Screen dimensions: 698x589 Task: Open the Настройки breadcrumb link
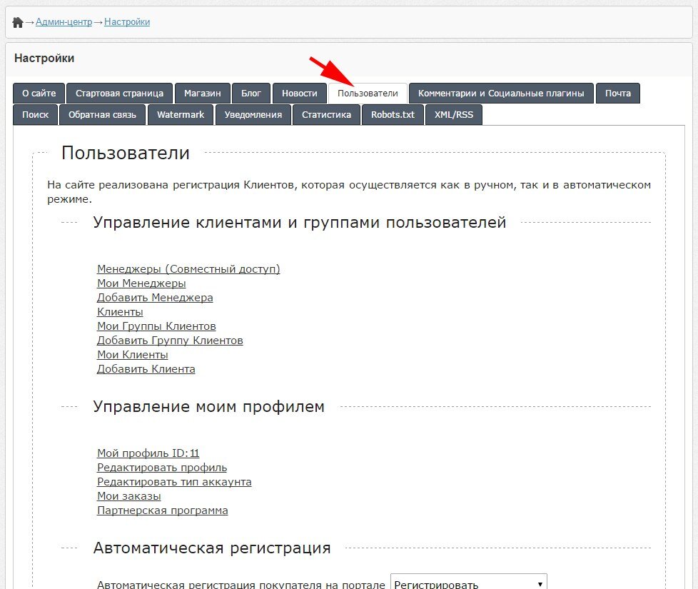(127, 22)
